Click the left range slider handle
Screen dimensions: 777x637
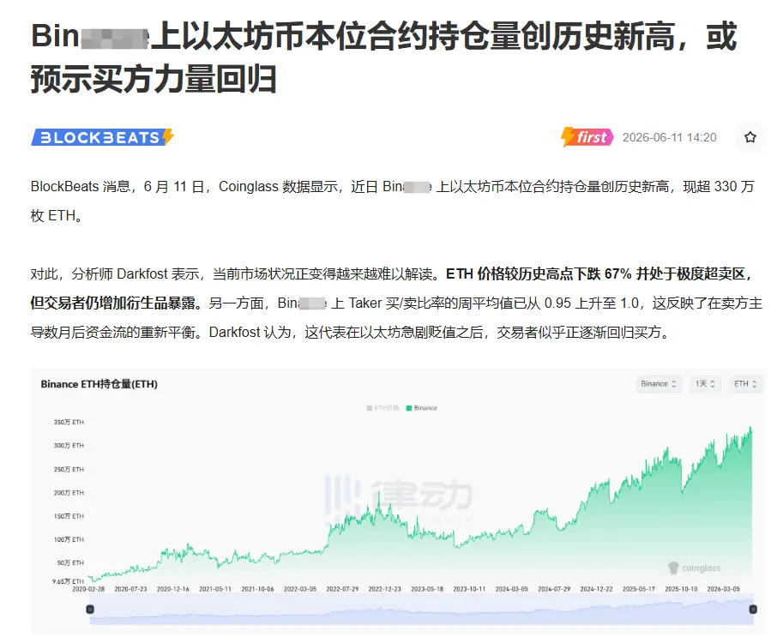90,610
